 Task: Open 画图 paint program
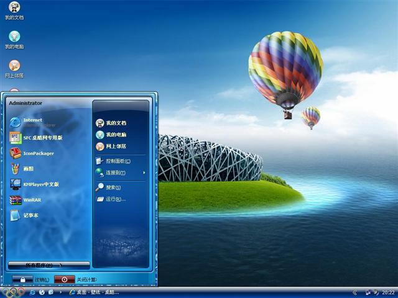click(x=22, y=168)
